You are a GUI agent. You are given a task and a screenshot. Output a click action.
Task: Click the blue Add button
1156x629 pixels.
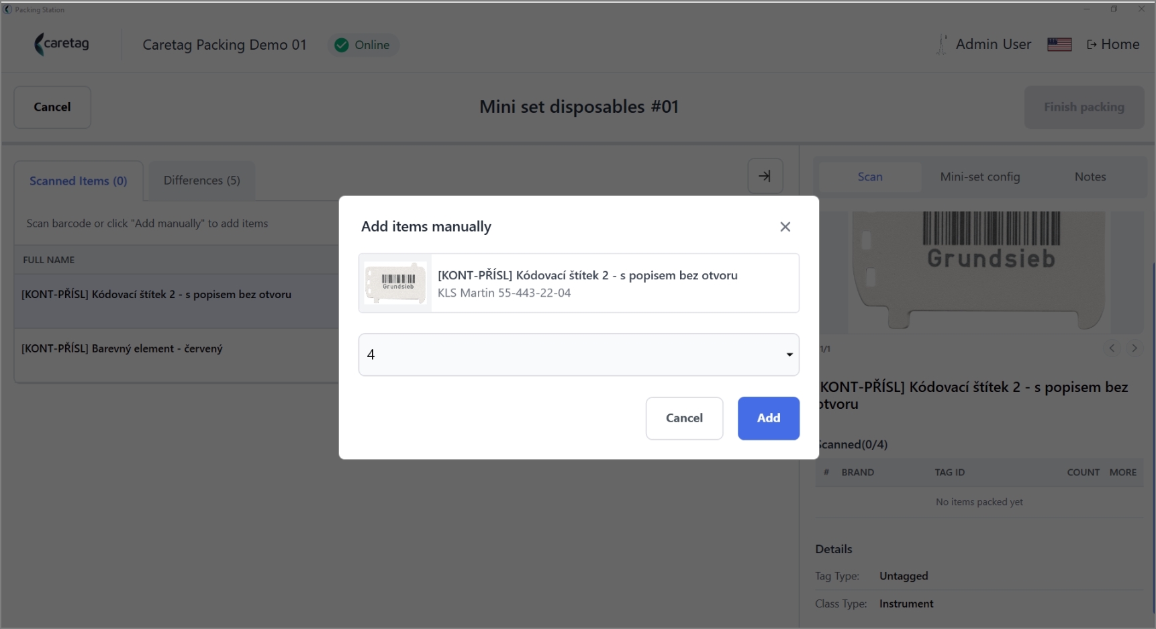[x=768, y=418]
